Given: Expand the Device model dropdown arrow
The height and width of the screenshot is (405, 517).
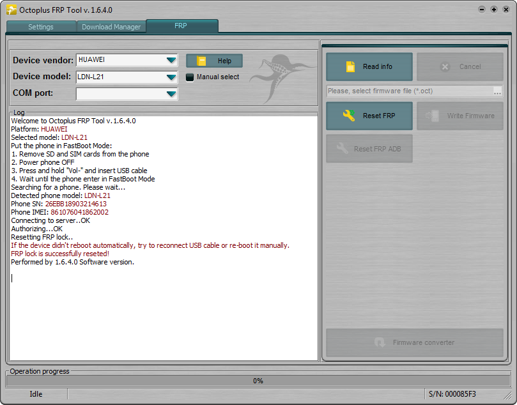Looking at the screenshot, I should coord(171,77).
